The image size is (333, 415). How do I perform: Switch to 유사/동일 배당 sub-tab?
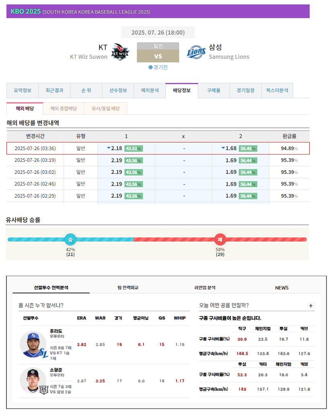point(105,109)
